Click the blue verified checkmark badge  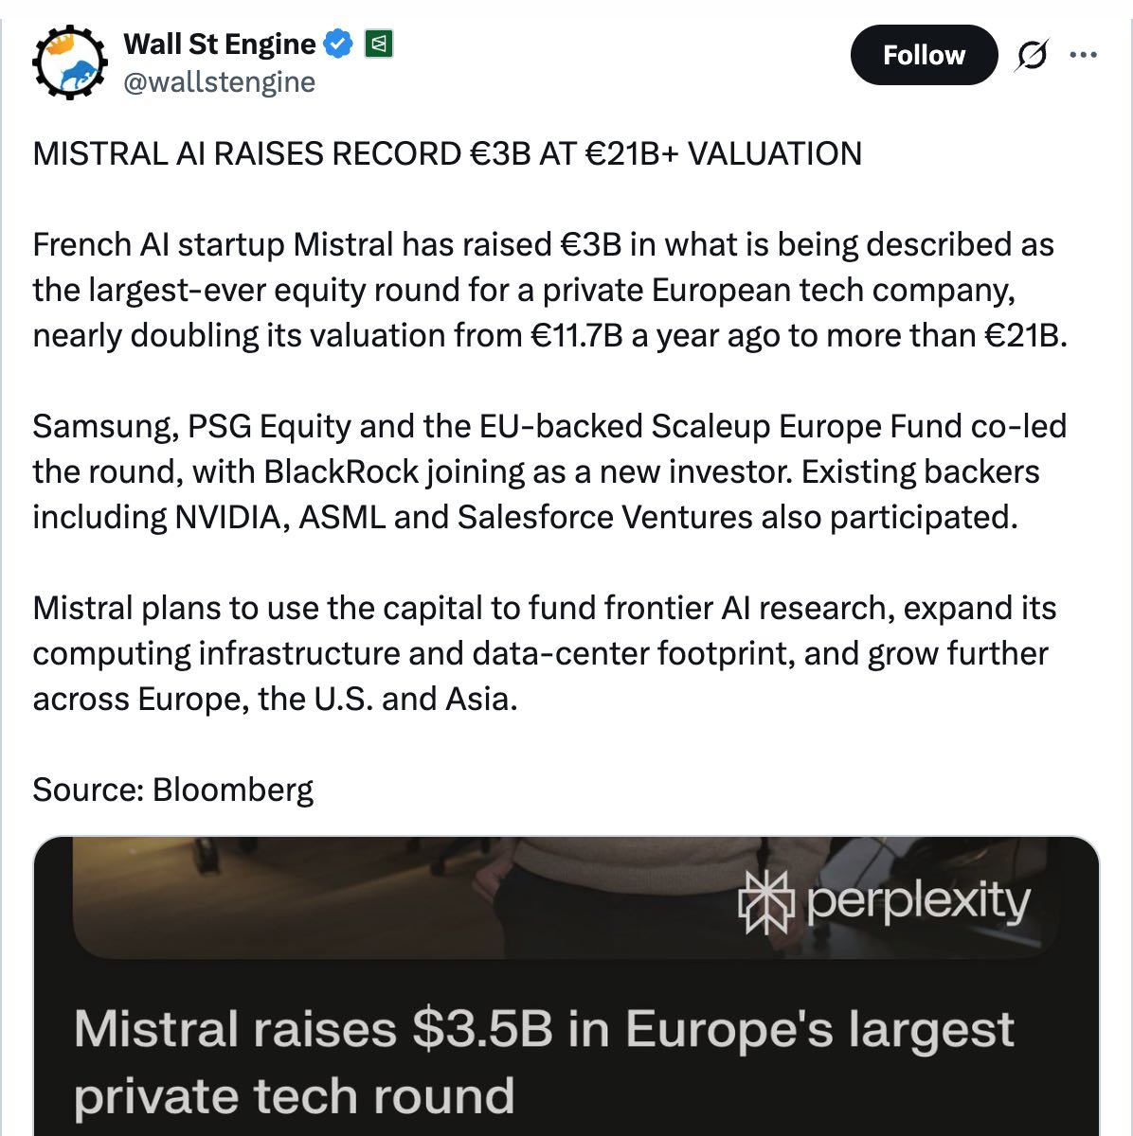(339, 44)
